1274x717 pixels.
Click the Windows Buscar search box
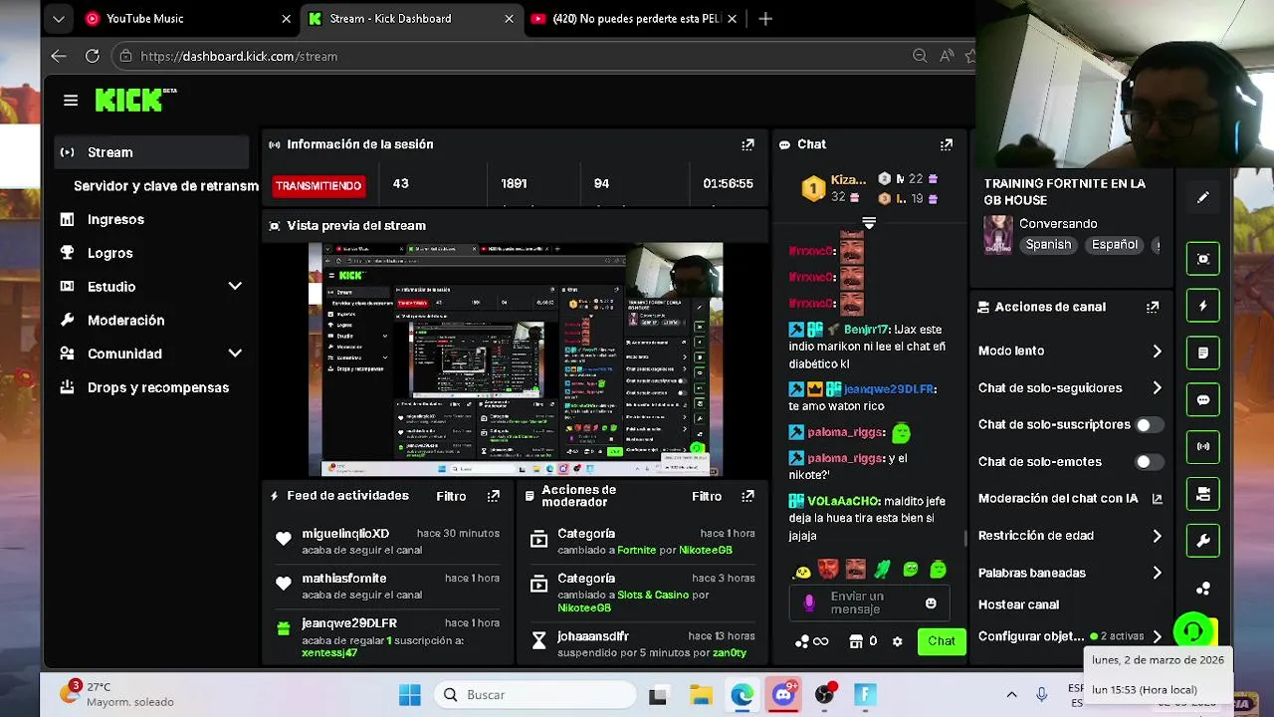(x=534, y=695)
